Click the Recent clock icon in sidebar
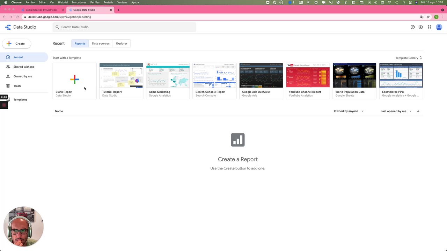 pyautogui.click(x=8, y=57)
